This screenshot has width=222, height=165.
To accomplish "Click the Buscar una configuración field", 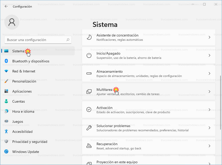I will click(35, 40).
